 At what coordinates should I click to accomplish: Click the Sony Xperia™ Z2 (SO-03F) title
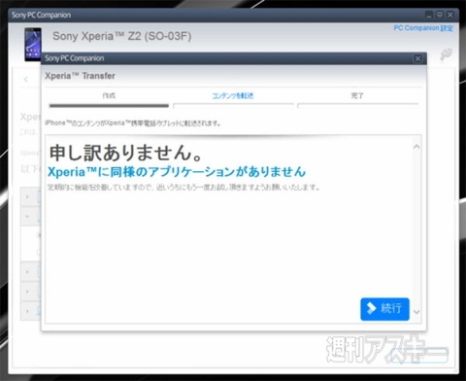point(121,36)
